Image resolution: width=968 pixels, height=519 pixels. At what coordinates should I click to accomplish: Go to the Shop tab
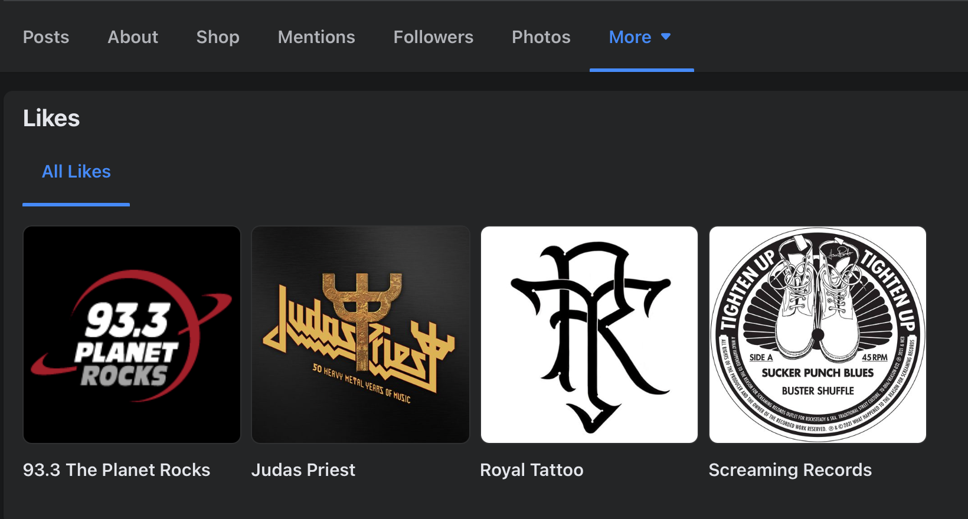tap(218, 37)
